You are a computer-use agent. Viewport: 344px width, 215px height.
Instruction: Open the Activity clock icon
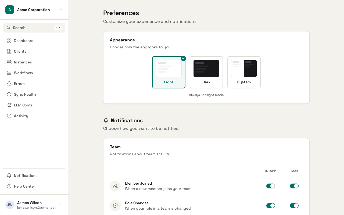pyautogui.click(x=9, y=116)
